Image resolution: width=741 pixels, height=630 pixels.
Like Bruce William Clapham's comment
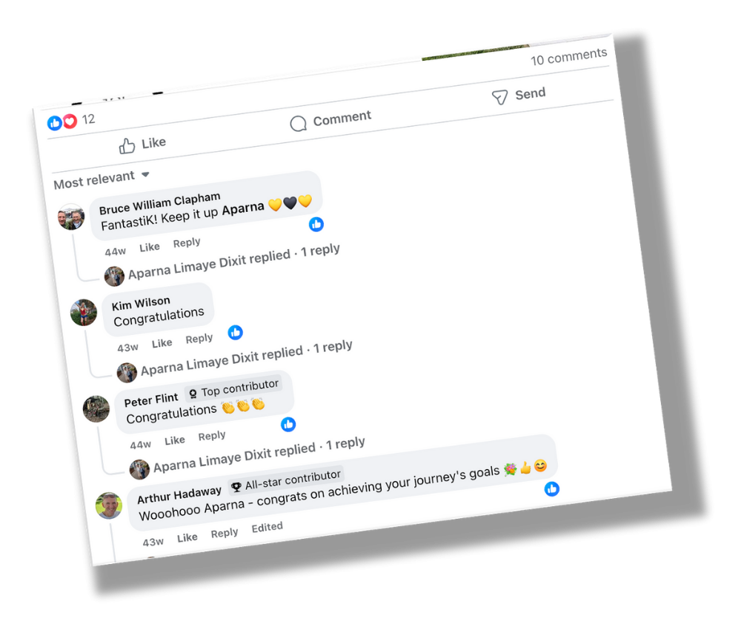pos(150,247)
